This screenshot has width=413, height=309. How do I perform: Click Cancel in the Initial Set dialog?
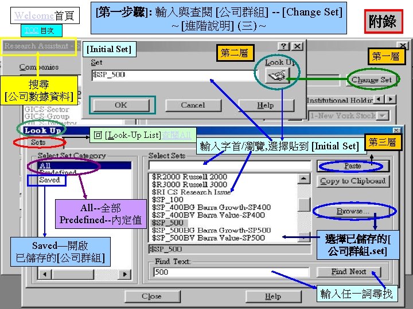tap(193, 105)
